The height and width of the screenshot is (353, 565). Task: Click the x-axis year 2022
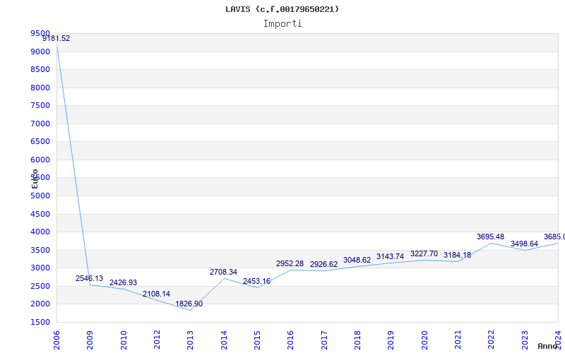(491, 340)
